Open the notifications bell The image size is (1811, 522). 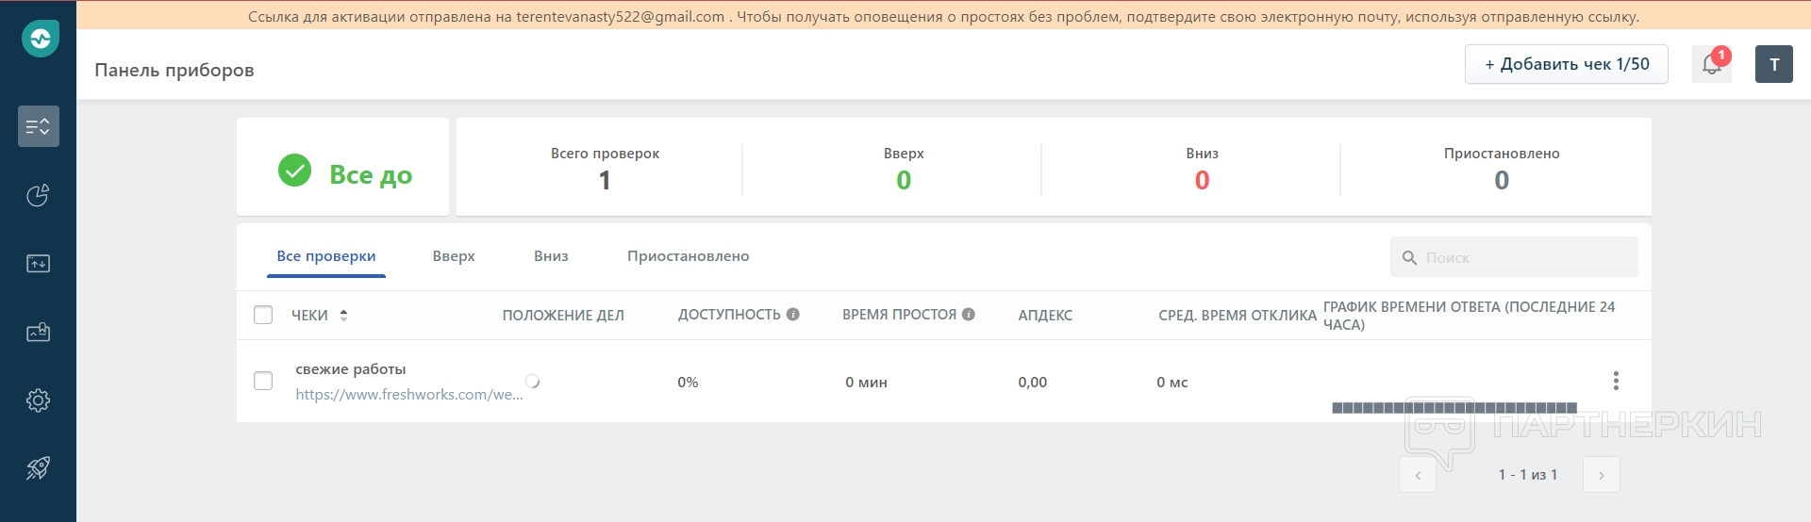(1711, 64)
